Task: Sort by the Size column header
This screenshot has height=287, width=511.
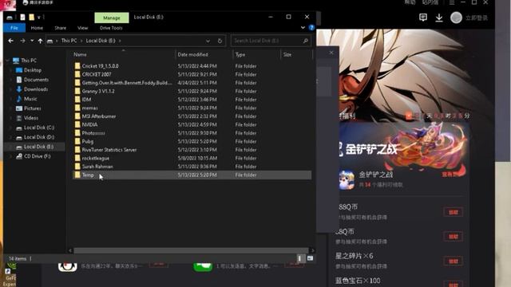Action: tap(287, 54)
